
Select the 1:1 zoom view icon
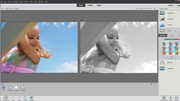point(4,88)
